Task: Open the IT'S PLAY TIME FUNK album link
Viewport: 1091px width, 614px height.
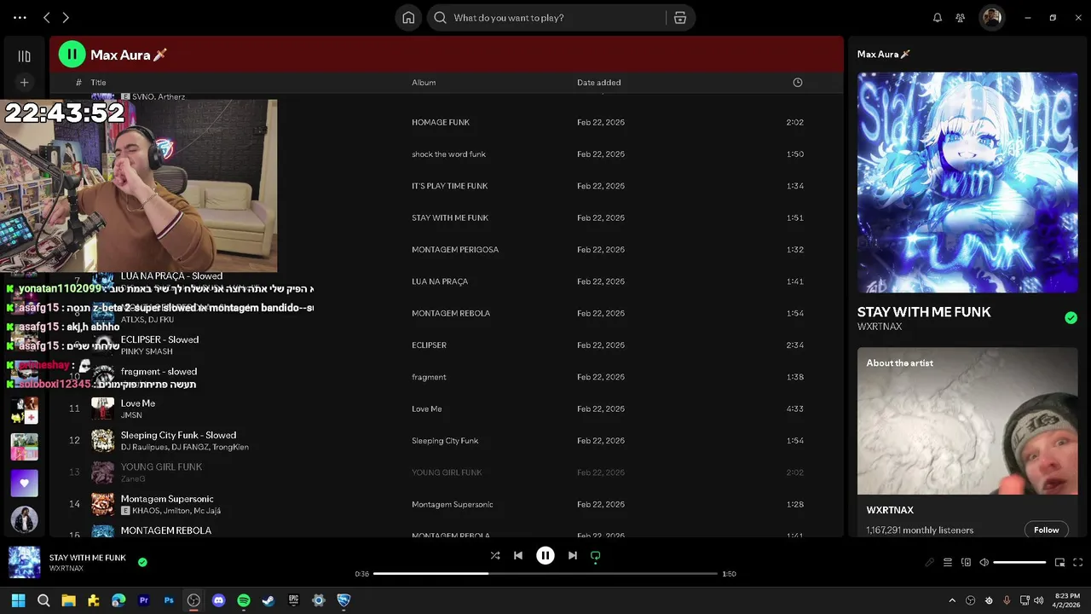Action: pyautogui.click(x=450, y=186)
